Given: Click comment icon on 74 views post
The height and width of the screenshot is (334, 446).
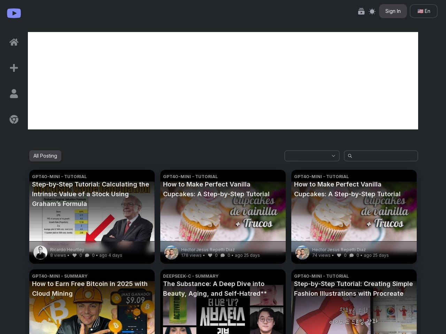Looking at the screenshot, I should coord(352,255).
